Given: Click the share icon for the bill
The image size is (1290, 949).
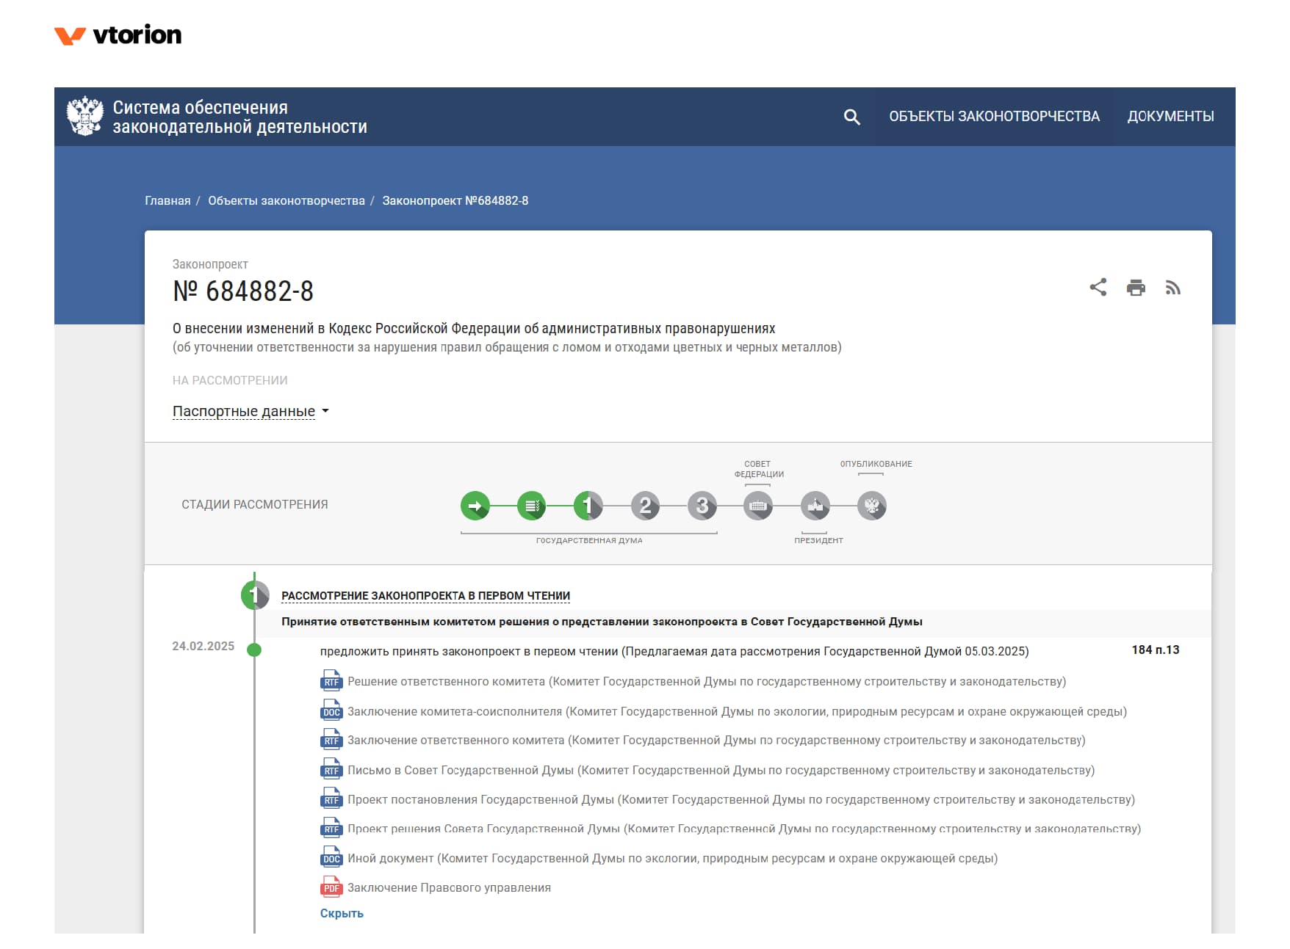Looking at the screenshot, I should [x=1098, y=287].
